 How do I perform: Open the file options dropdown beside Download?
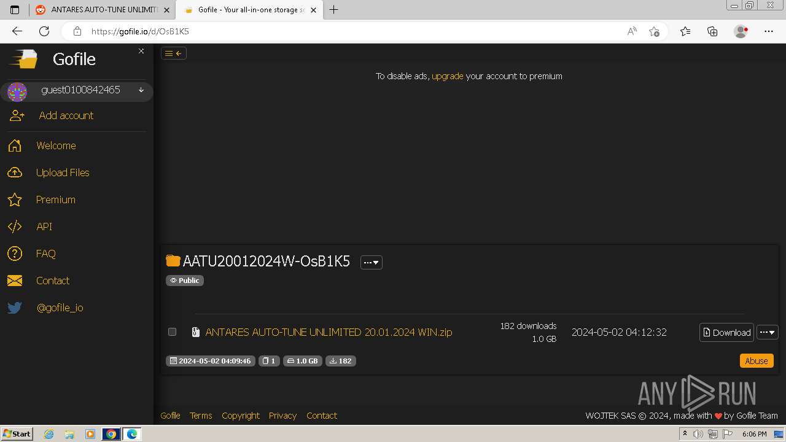[768, 332]
